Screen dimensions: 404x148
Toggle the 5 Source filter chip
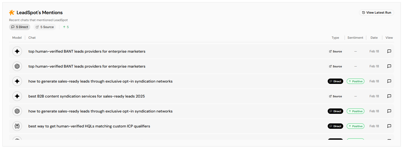(45, 27)
